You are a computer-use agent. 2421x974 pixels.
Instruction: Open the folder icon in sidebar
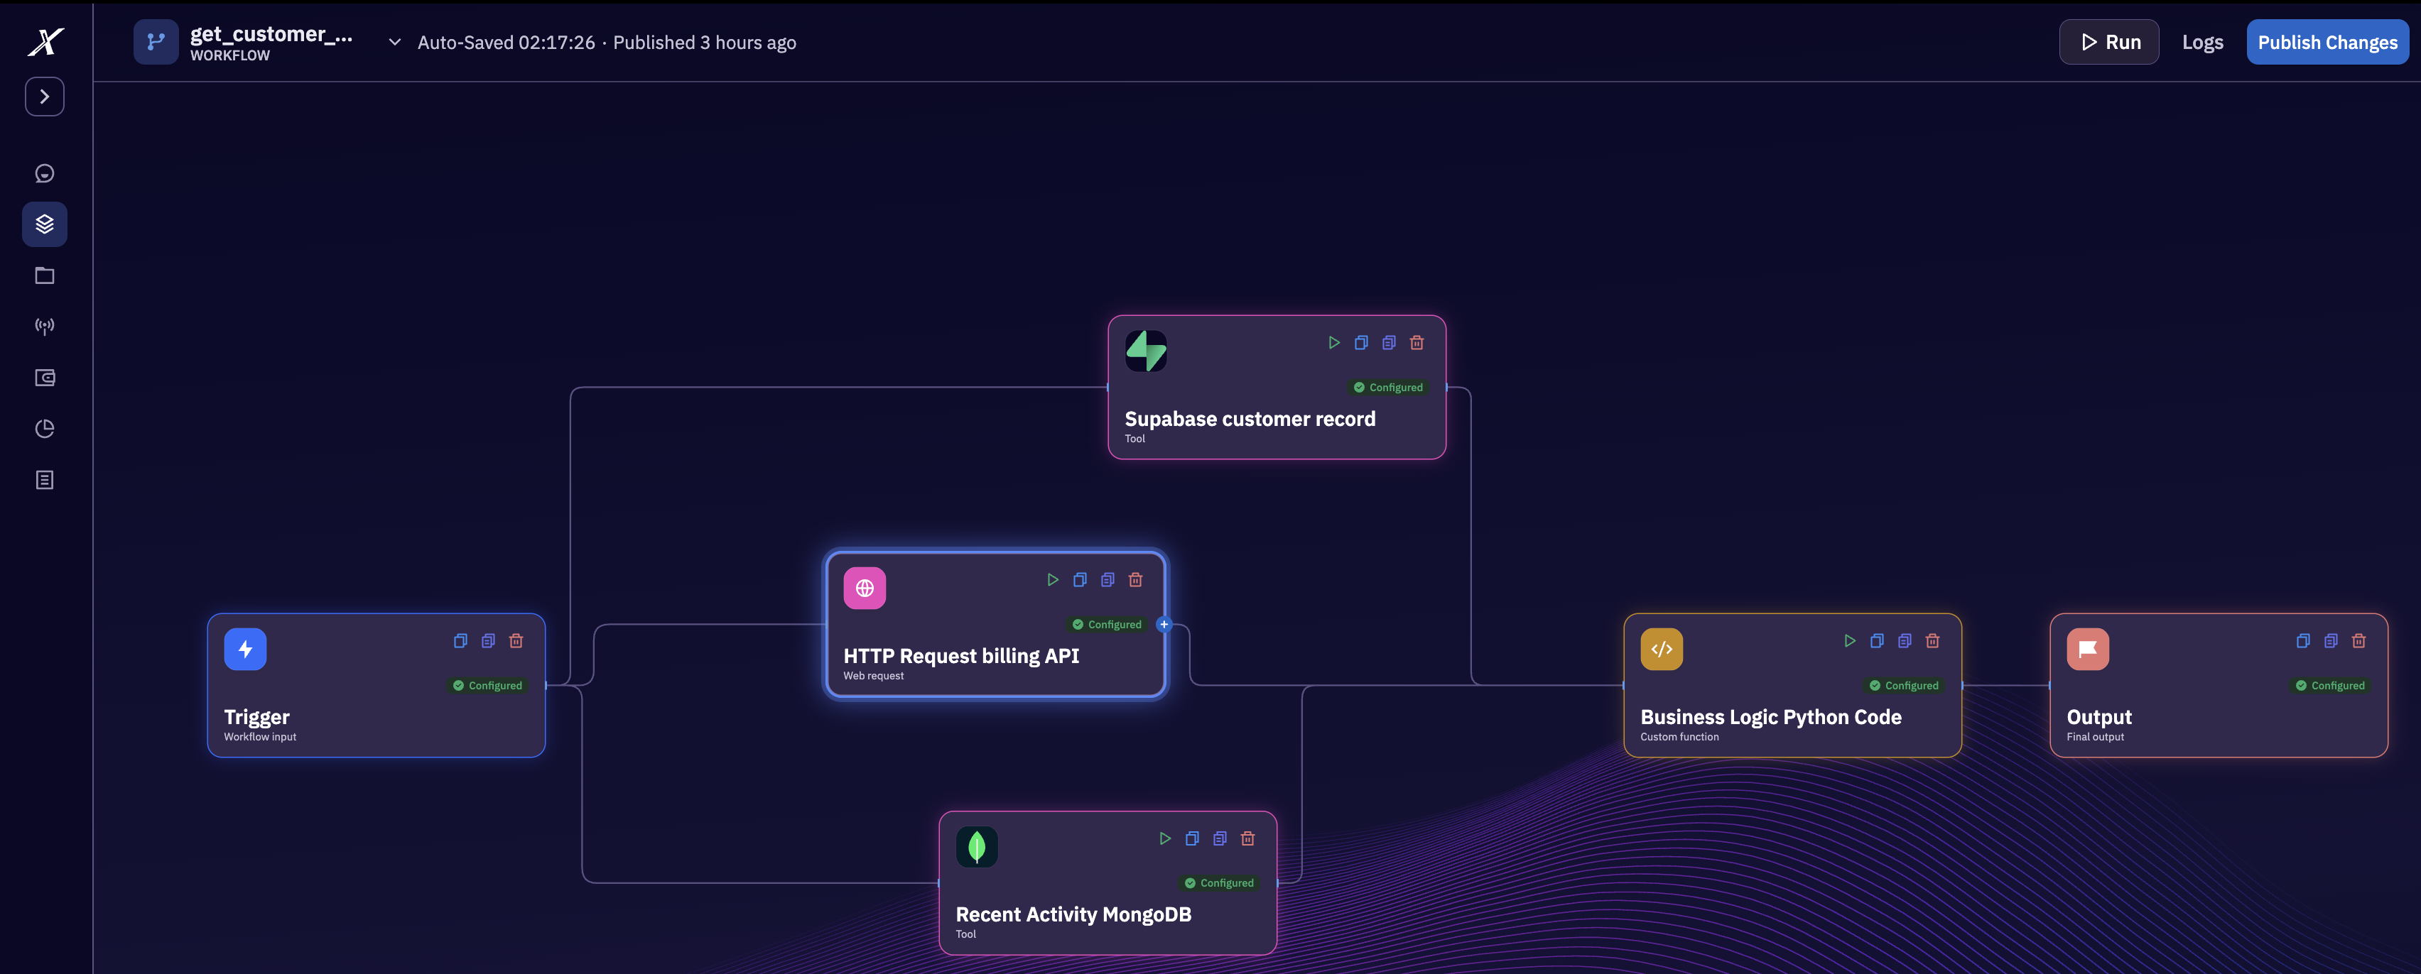click(44, 275)
